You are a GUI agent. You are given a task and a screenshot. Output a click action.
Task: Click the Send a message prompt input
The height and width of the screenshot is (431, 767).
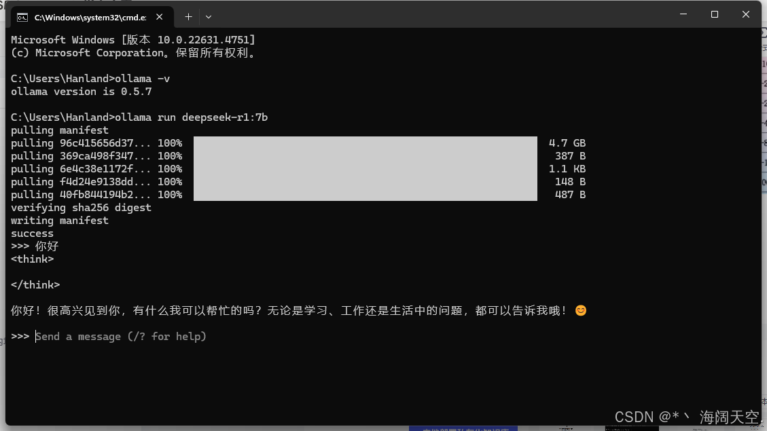(x=121, y=337)
